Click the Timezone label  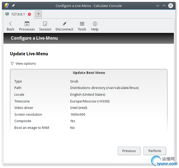click(22, 101)
